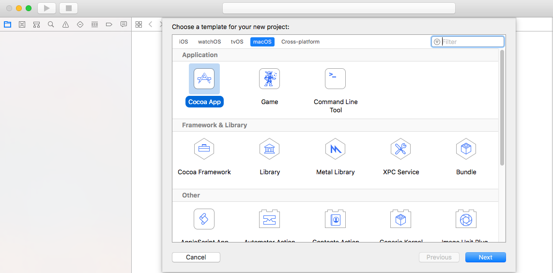Screen dimensions: 553x273
Task: Open the filter options icon in search field
Action: click(x=437, y=42)
